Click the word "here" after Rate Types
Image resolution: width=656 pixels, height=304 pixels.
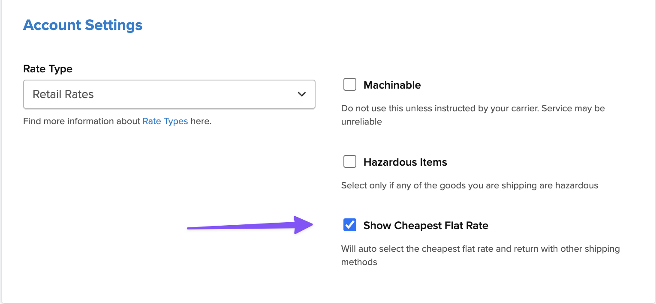coord(200,121)
